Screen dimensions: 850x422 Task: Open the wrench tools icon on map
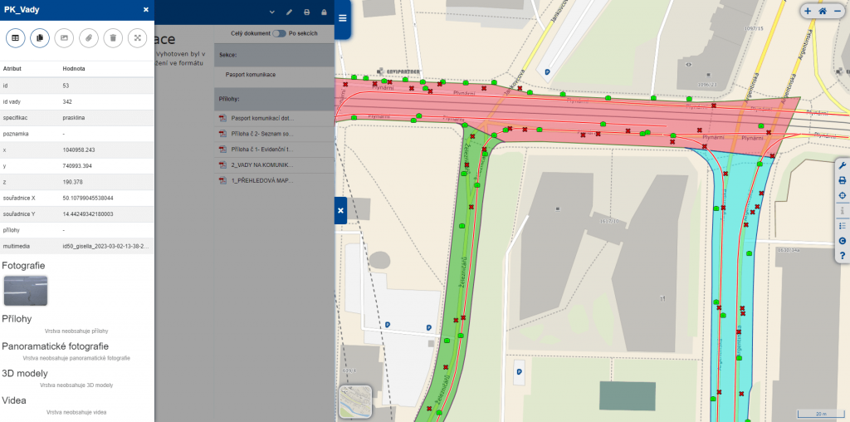pos(842,165)
